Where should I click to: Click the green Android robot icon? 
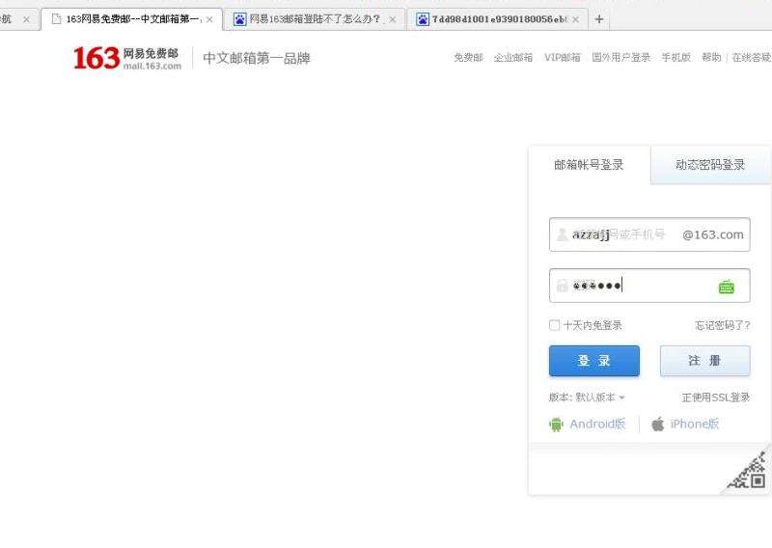556,424
